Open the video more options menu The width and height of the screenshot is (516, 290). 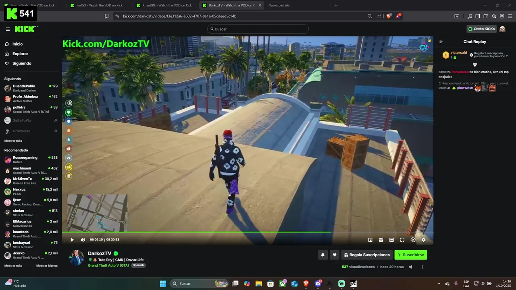pos(422,267)
